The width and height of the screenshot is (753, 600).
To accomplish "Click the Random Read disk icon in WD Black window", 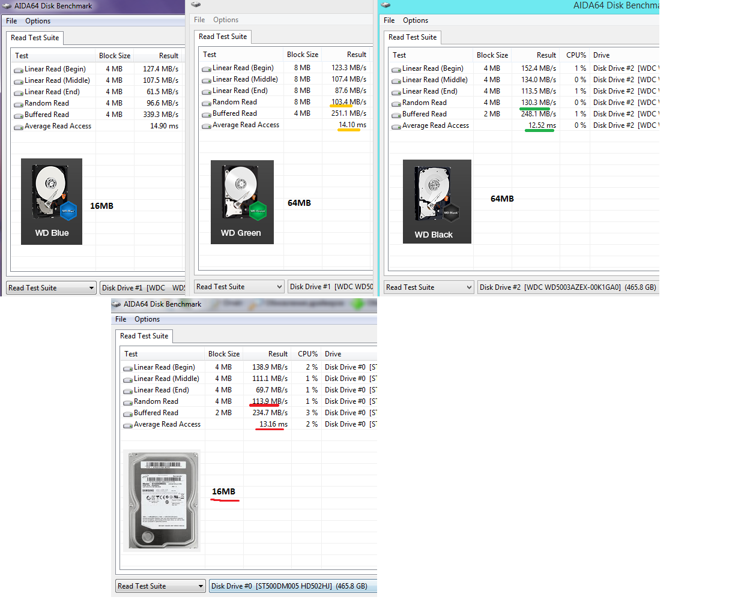I will click(396, 103).
